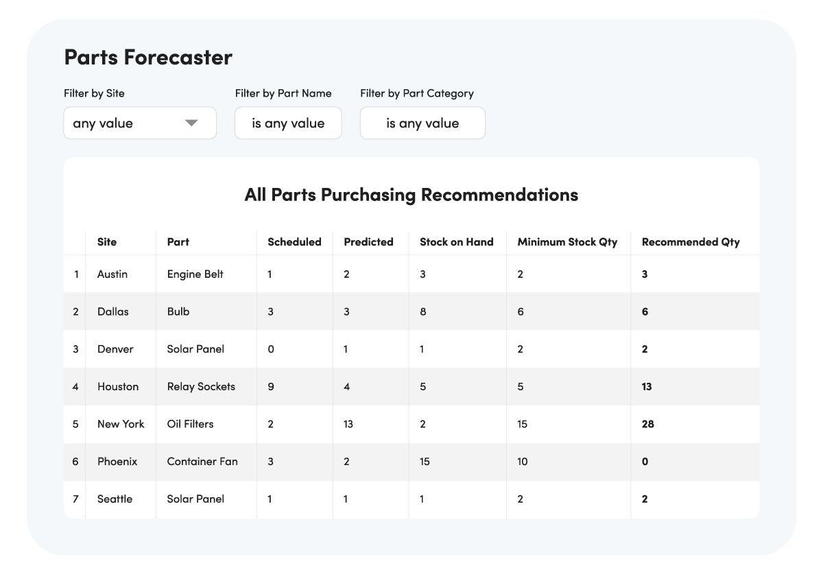Select the Relay Sockets part cell

coord(201,386)
